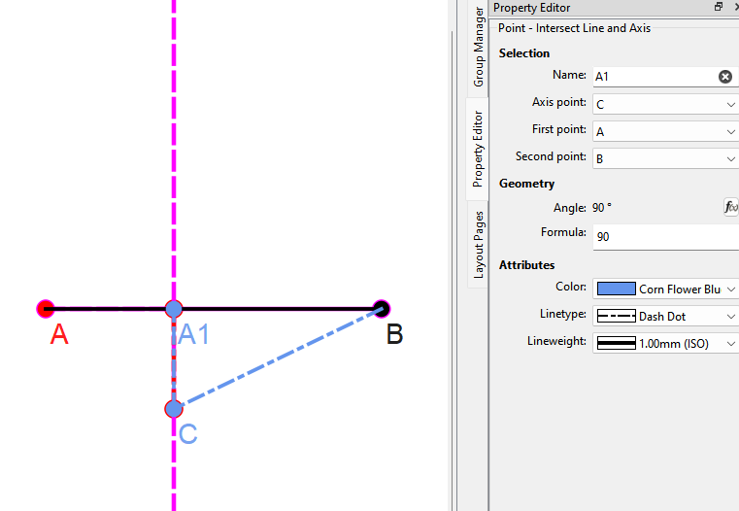739x511 pixels.
Task: Float the Property Editor panel
Action: tap(719, 8)
